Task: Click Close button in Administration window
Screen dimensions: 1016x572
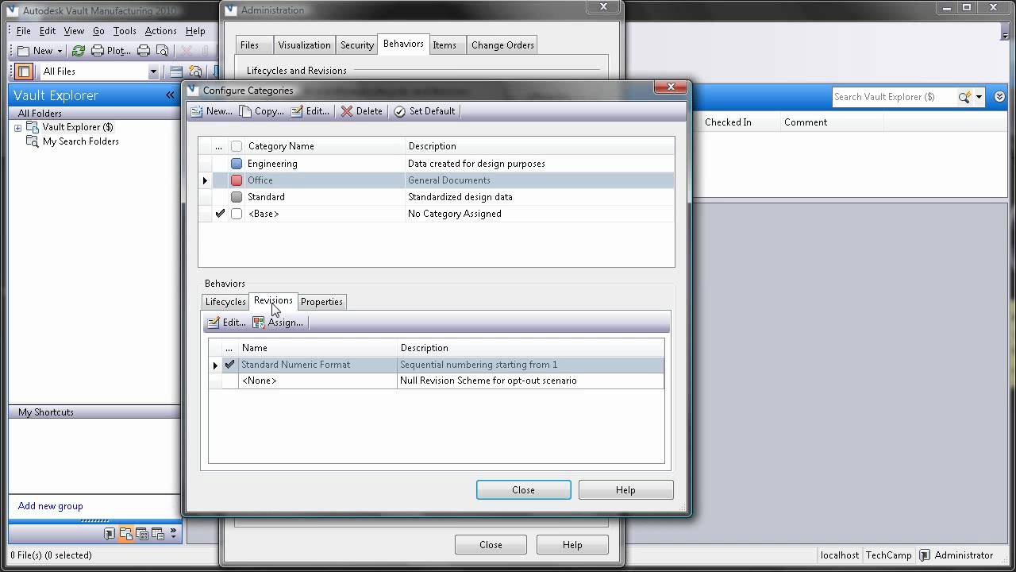Action: click(491, 545)
